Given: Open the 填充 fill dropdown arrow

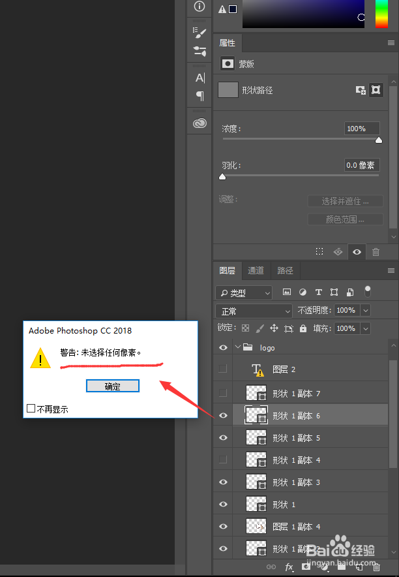Looking at the screenshot, I should (x=366, y=328).
